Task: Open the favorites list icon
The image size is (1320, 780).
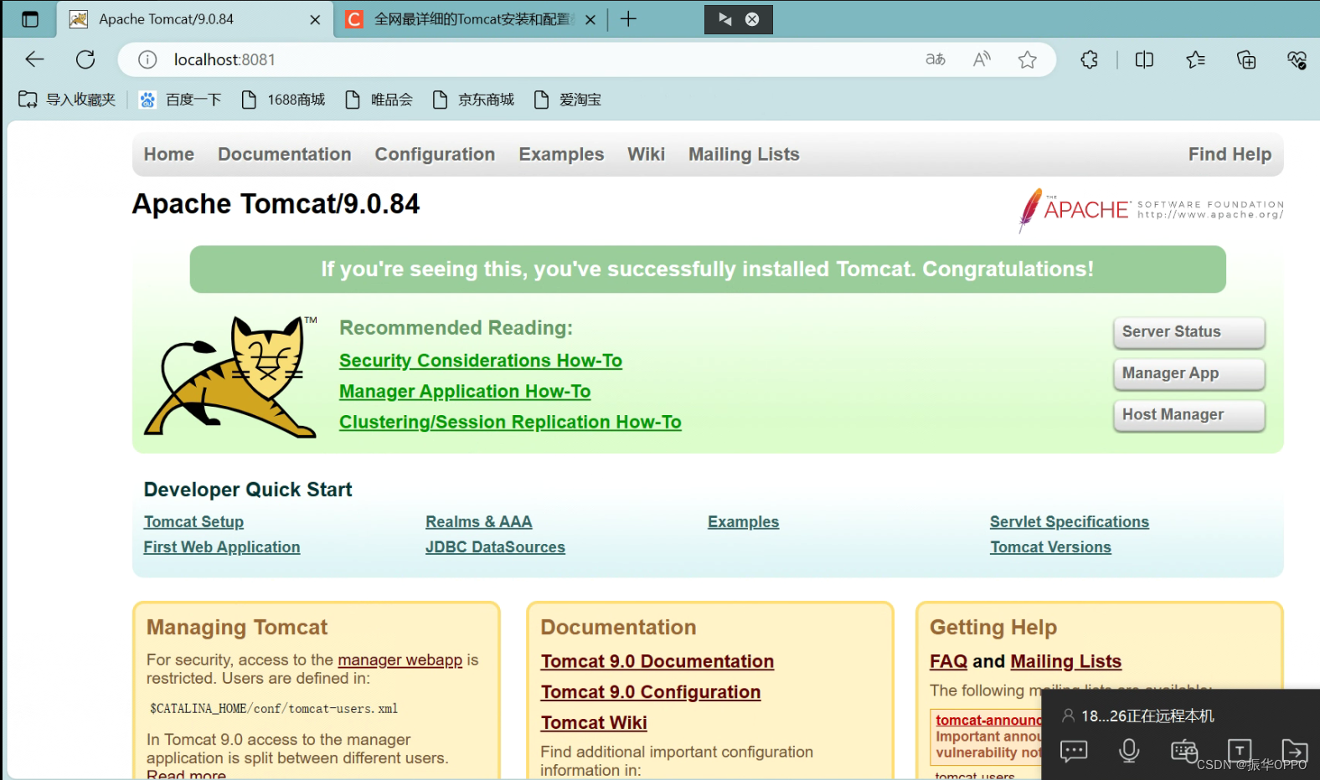Action: click(1196, 59)
